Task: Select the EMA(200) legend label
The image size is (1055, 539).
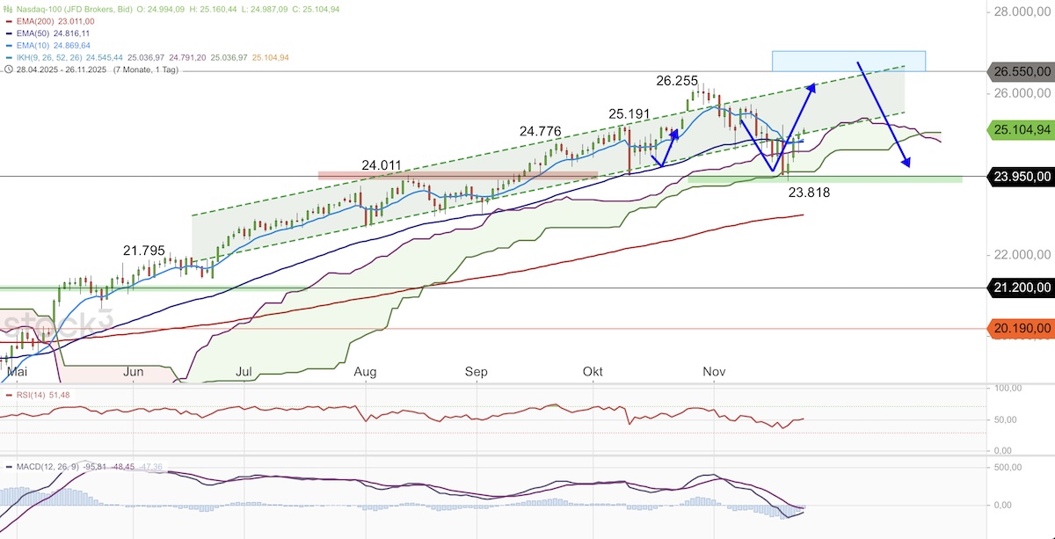Action: click(36, 20)
